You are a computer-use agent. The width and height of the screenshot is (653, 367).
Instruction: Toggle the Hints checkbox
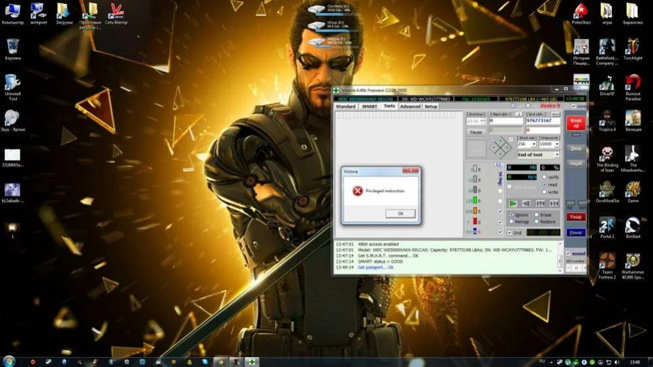pos(574,106)
